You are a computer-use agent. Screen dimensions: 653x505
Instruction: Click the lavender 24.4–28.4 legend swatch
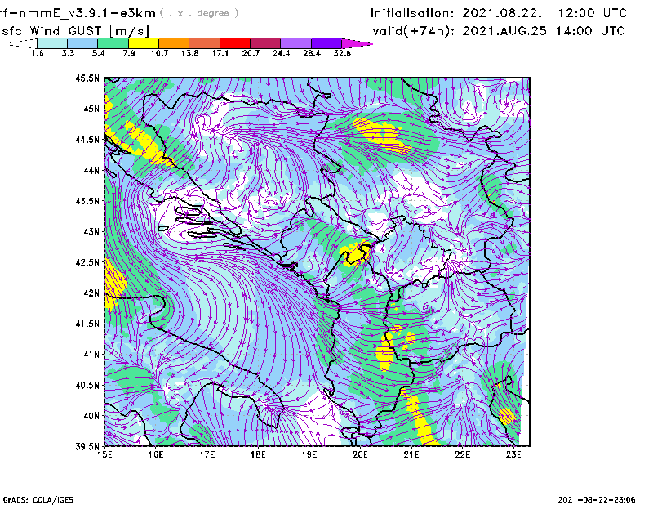click(x=295, y=43)
